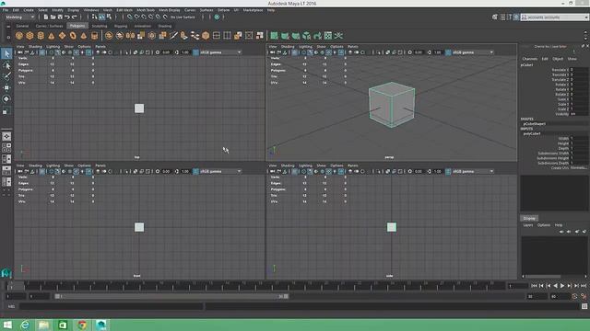The image size is (590, 331).
Task: Open sRGB gamma dropdown in persp panel
Action: pyautogui.click(x=473, y=52)
